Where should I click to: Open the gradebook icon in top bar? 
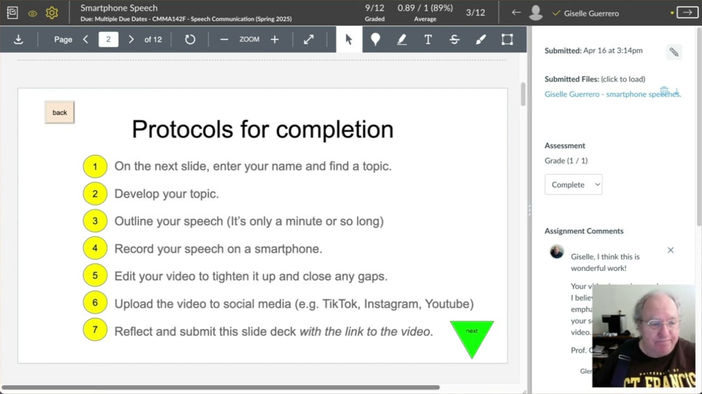point(12,13)
